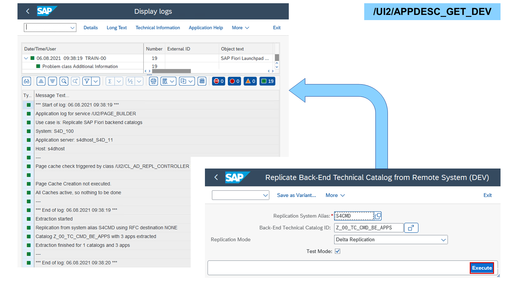Go back in the Display logs window
The height and width of the screenshot is (281, 518).
click(x=28, y=11)
